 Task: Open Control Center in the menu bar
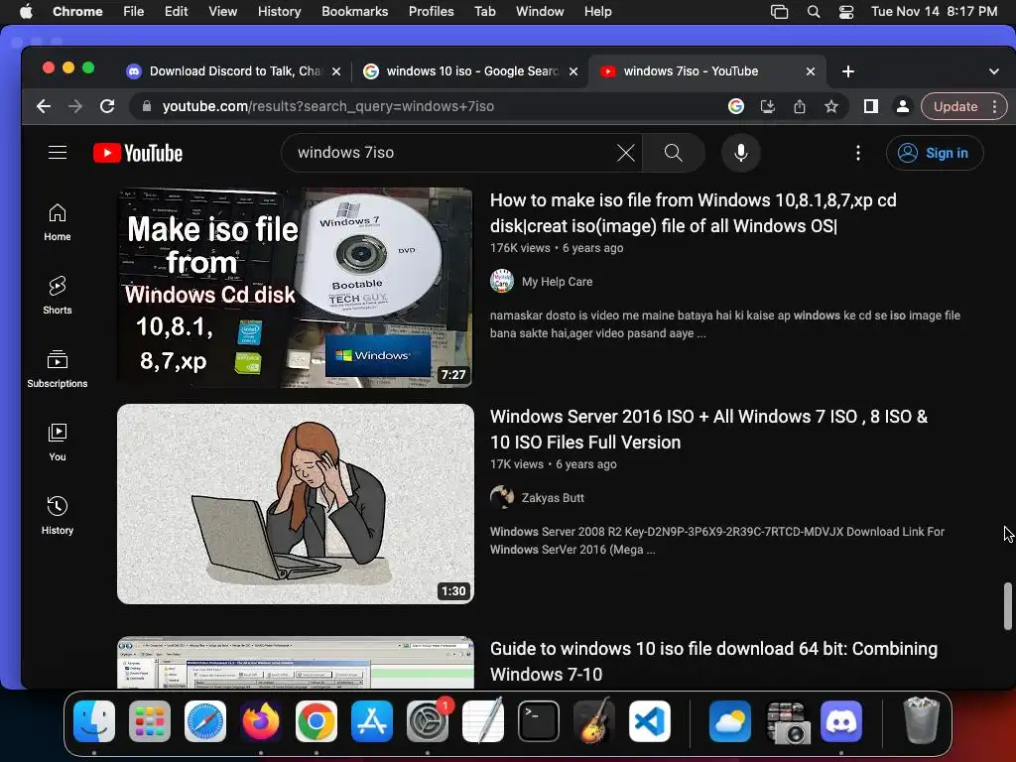point(845,11)
